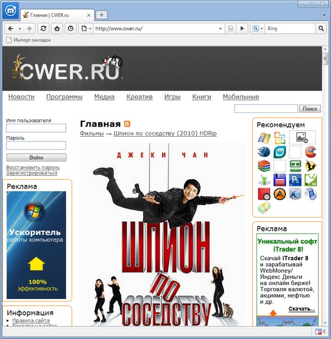331x339 pixels.
Task: Open Зарегистрироваться link
Action: 32,173
